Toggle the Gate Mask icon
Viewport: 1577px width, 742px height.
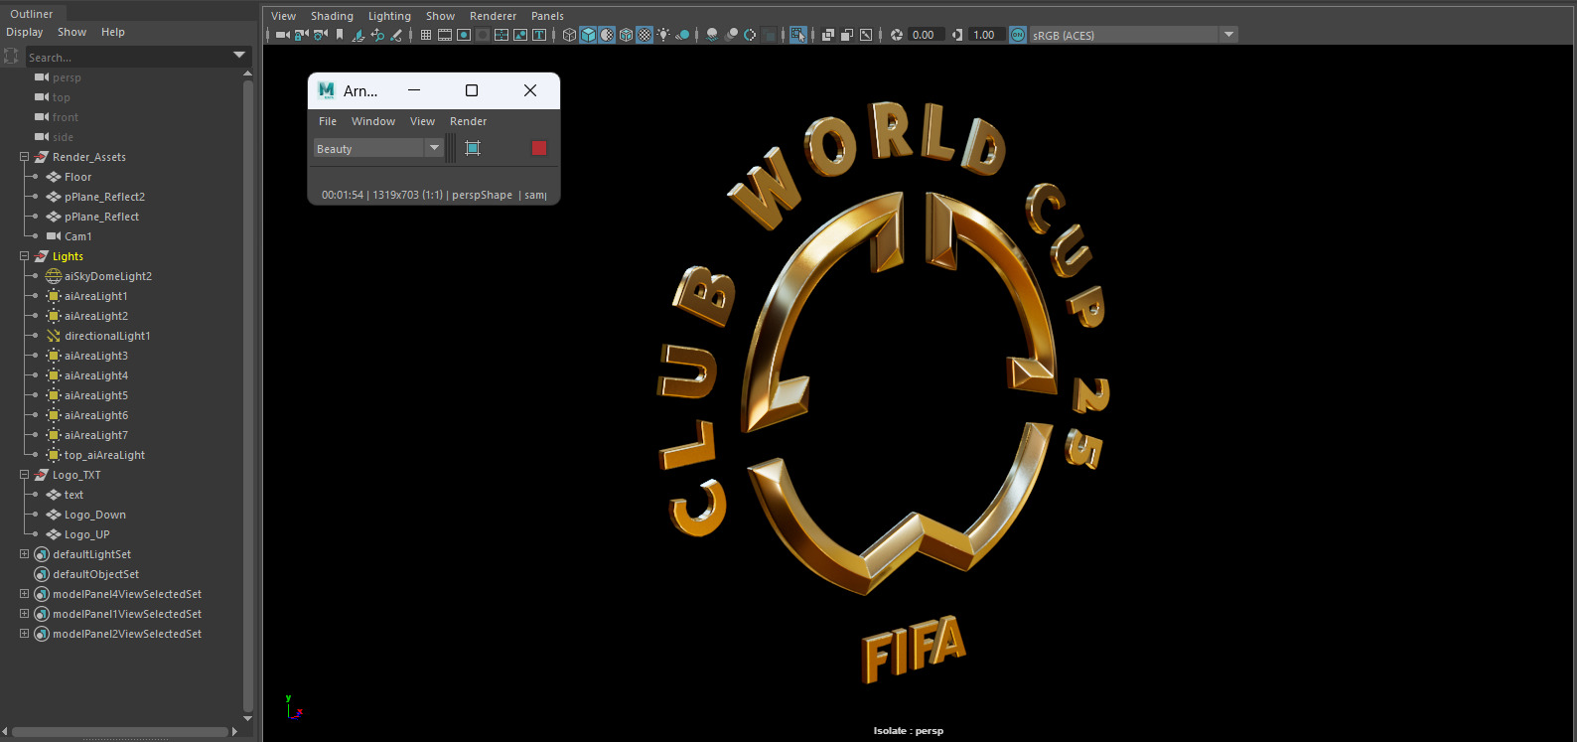[x=483, y=35]
